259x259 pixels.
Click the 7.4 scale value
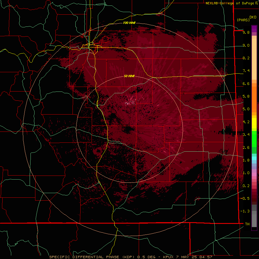coord(246,71)
